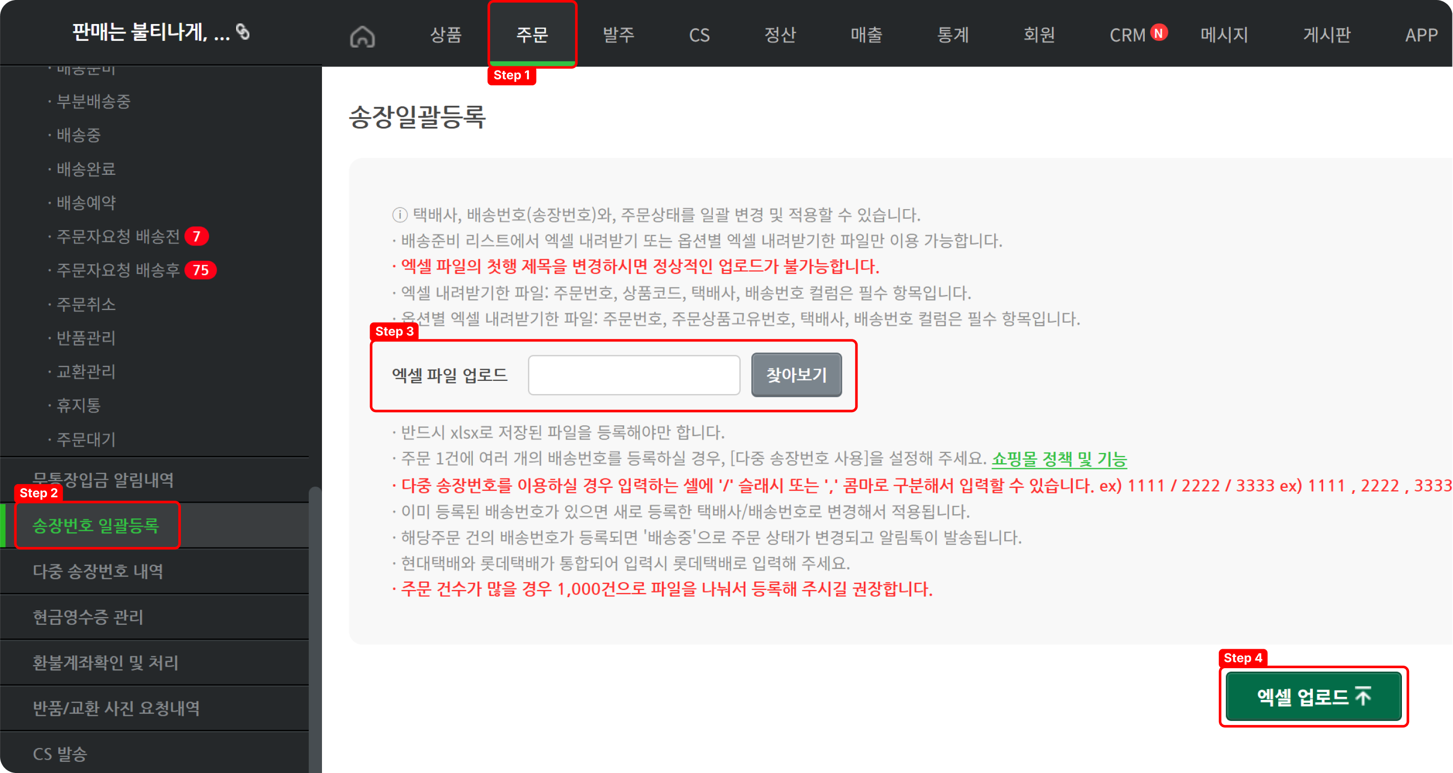The height and width of the screenshot is (773, 1453).
Task: Open the 쇼핑몰 정책 및 기능 link
Action: (1059, 459)
